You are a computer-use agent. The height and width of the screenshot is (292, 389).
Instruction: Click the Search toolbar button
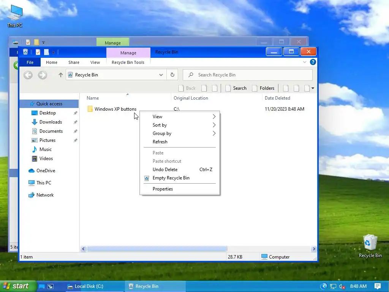click(x=236, y=88)
